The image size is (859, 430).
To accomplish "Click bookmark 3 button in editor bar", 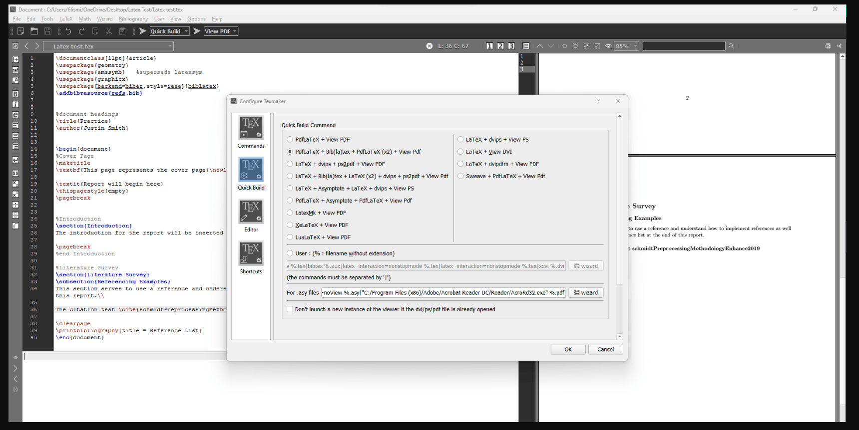I will pyautogui.click(x=511, y=46).
